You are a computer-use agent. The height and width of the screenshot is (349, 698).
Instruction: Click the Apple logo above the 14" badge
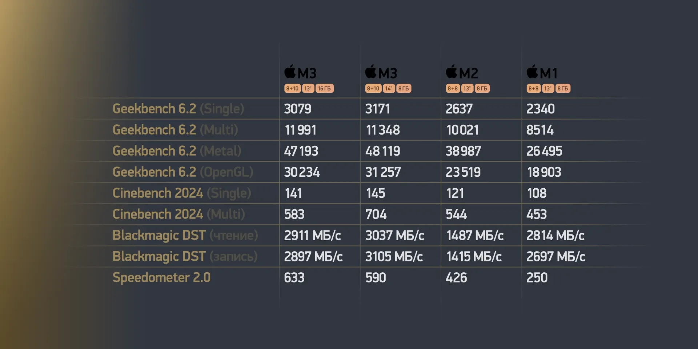371,72
